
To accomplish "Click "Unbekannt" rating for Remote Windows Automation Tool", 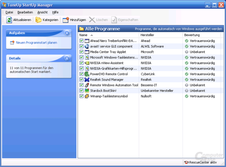I will (197, 85).
